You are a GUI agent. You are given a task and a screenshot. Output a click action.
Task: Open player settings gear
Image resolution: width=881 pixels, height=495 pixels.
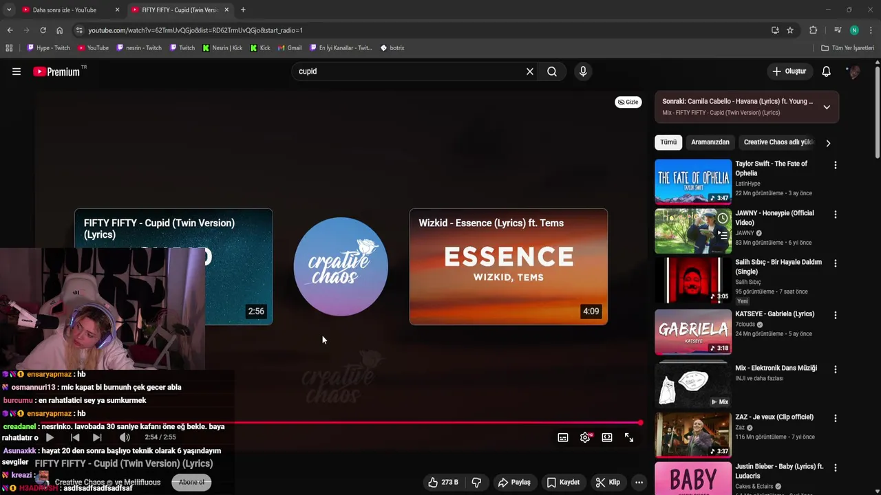point(585,437)
